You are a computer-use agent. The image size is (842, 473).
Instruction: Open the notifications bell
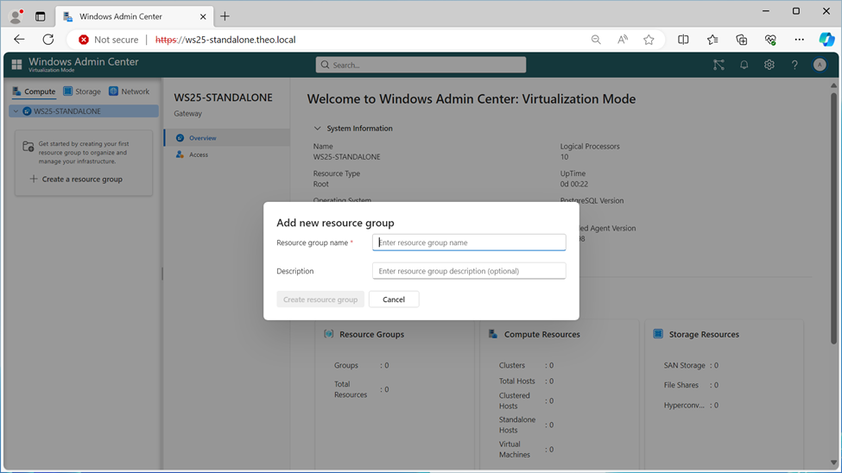point(744,65)
